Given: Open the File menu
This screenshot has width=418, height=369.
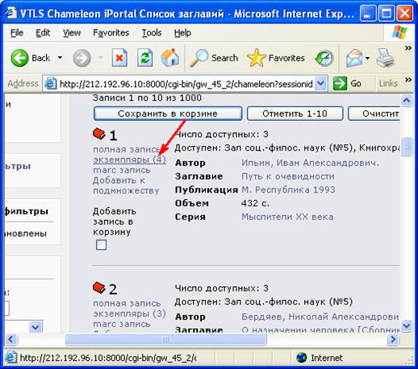Looking at the screenshot, I should click(17, 33).
